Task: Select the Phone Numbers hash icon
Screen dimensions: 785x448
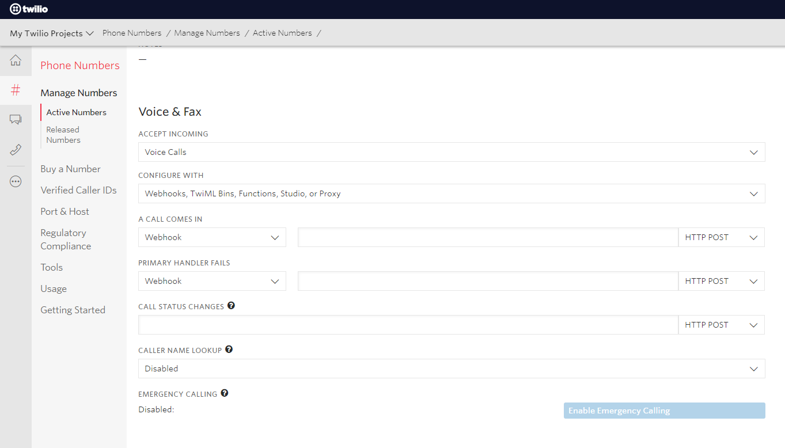Action: (16, 90)
